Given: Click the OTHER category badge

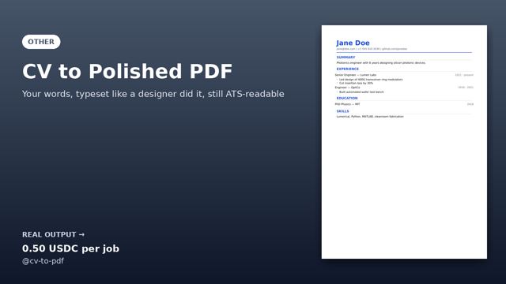Looking at the screenshot, I should (41, 42).
